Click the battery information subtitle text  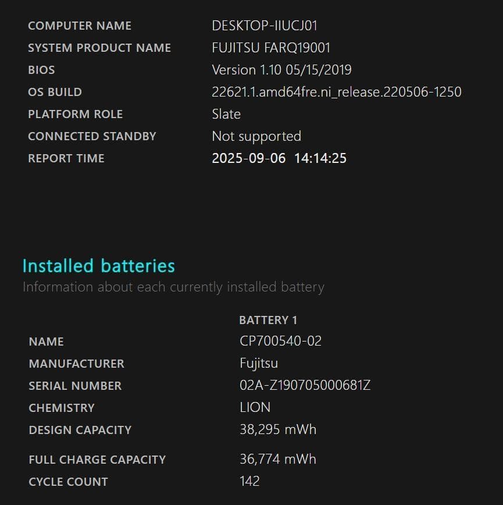[173, 287]
